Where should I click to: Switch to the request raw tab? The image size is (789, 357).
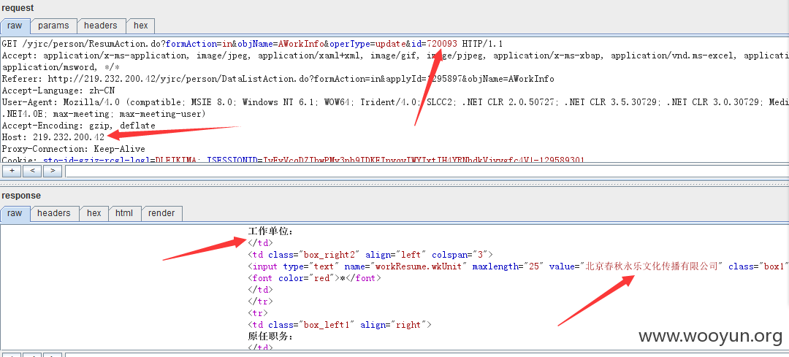[x=15, y=26]
